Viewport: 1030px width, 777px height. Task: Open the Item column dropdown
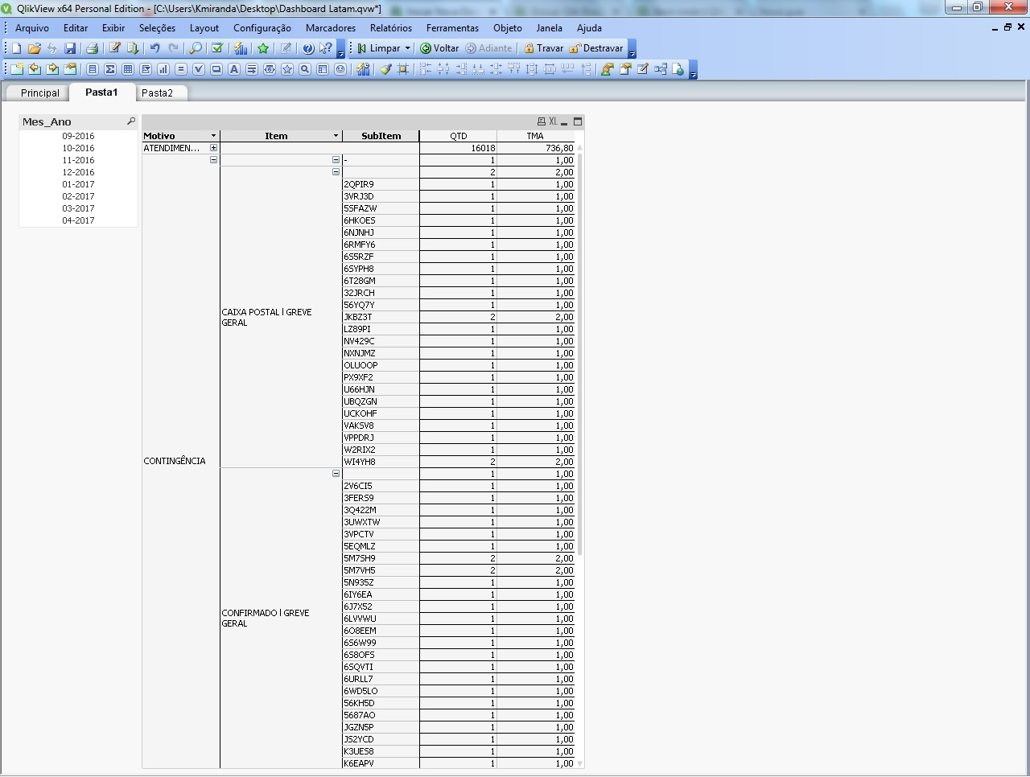336,136
